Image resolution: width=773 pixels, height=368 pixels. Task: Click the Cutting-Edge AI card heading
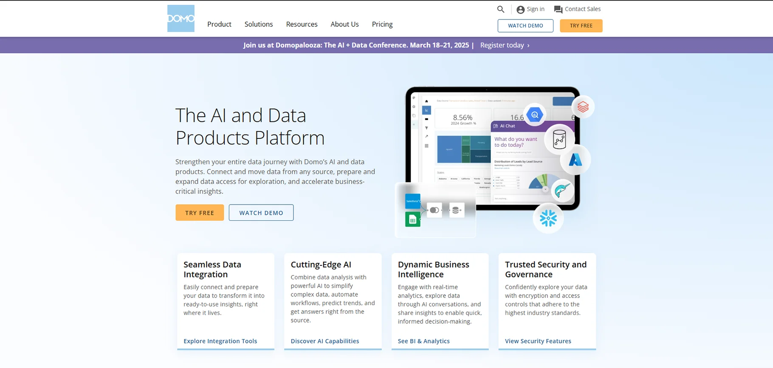pos(321,264)
